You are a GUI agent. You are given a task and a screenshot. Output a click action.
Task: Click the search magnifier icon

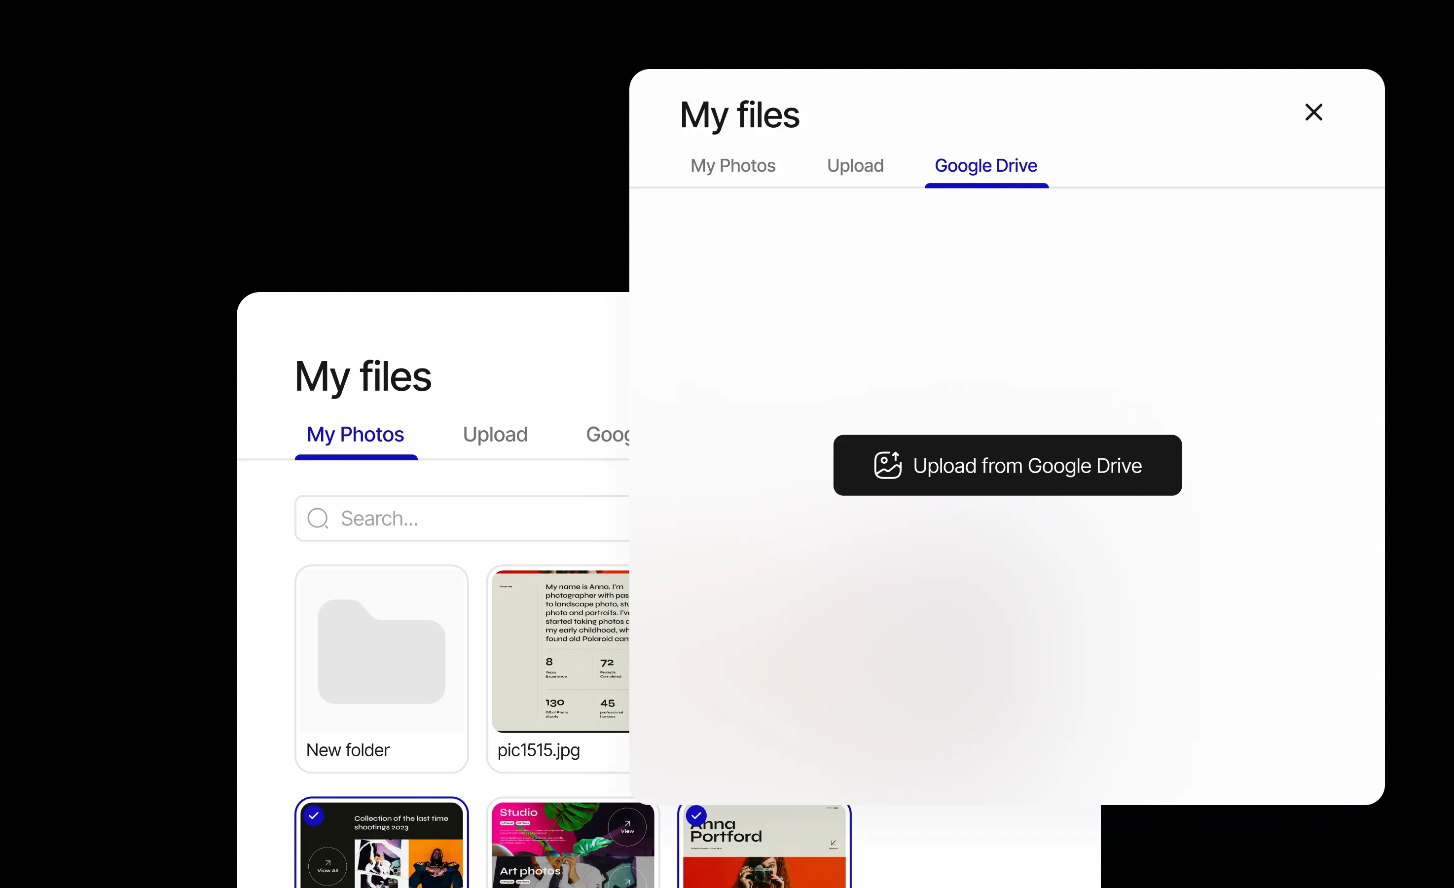[318, 518]
